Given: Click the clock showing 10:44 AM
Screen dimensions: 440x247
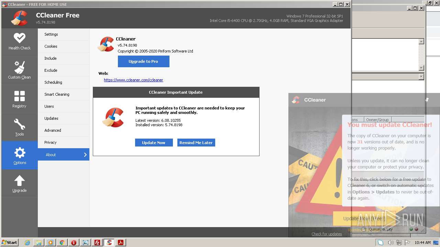Looking at the screenshot, I should click(x=422, y=243).
